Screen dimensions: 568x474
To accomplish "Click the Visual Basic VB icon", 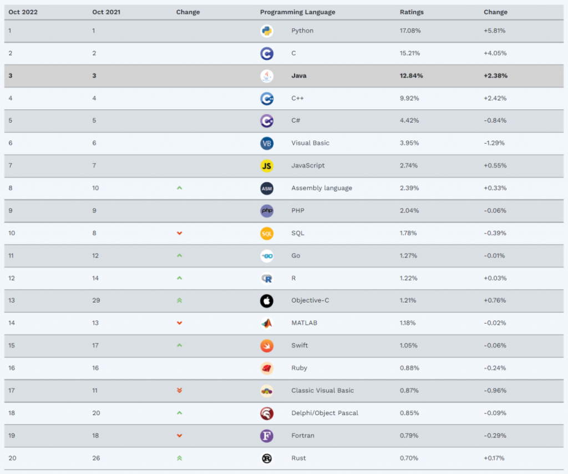I will point(267,143).
